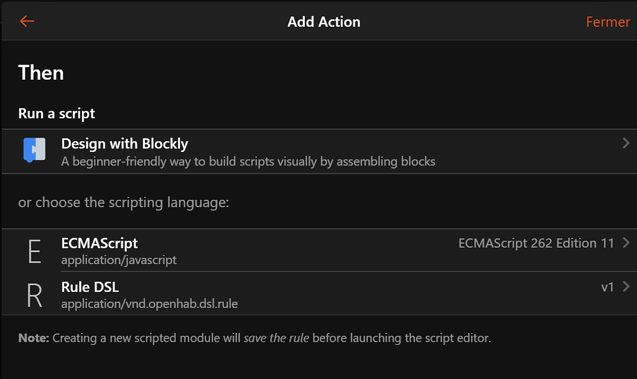
Task: Click the Run a script heading
Action: coord(56,113)
